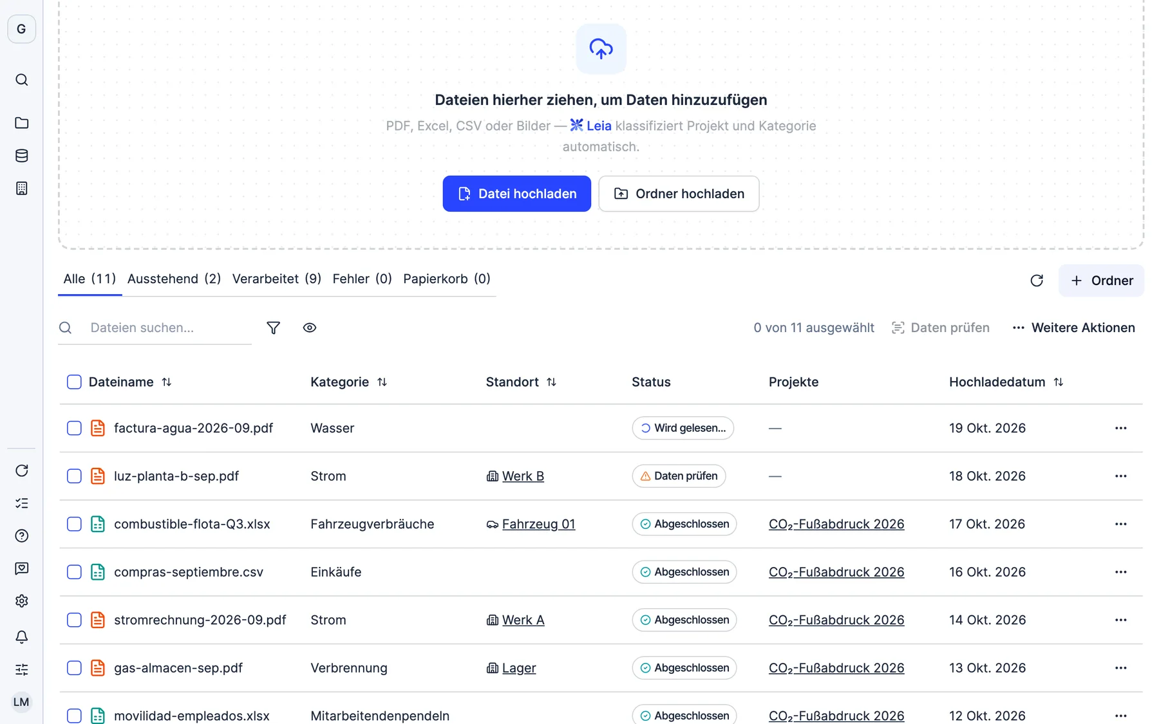Image resolution: width=1159 pixels, height=724 pixels.
Task: Open the row options menu for luz-planta-b-sep.pdf
Action: pos(1120,476)
